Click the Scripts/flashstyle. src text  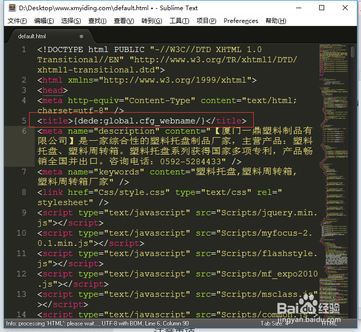(270, 253)
